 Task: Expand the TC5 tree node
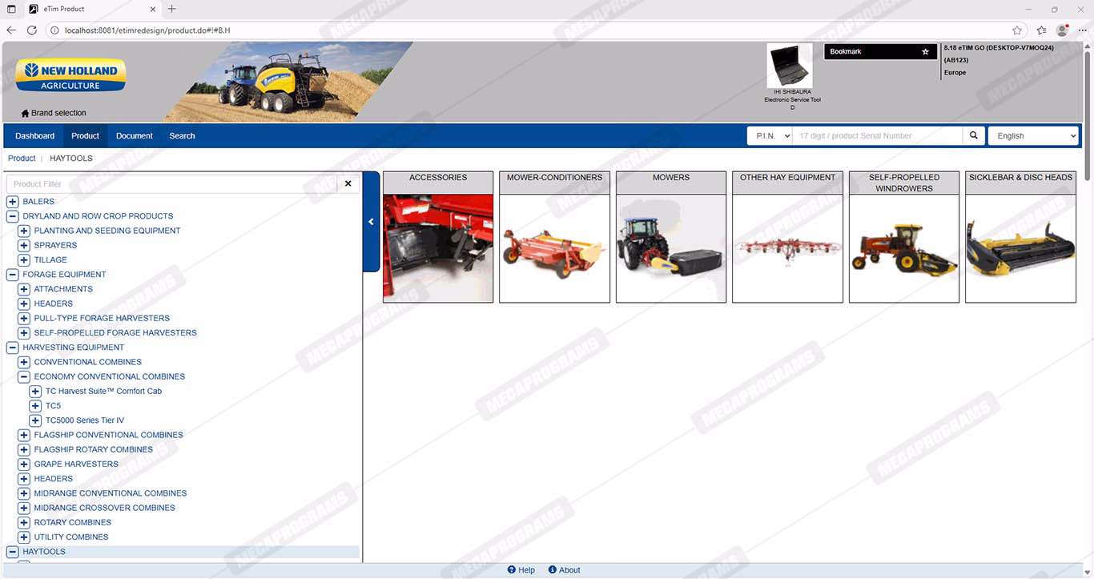[35, 406]
